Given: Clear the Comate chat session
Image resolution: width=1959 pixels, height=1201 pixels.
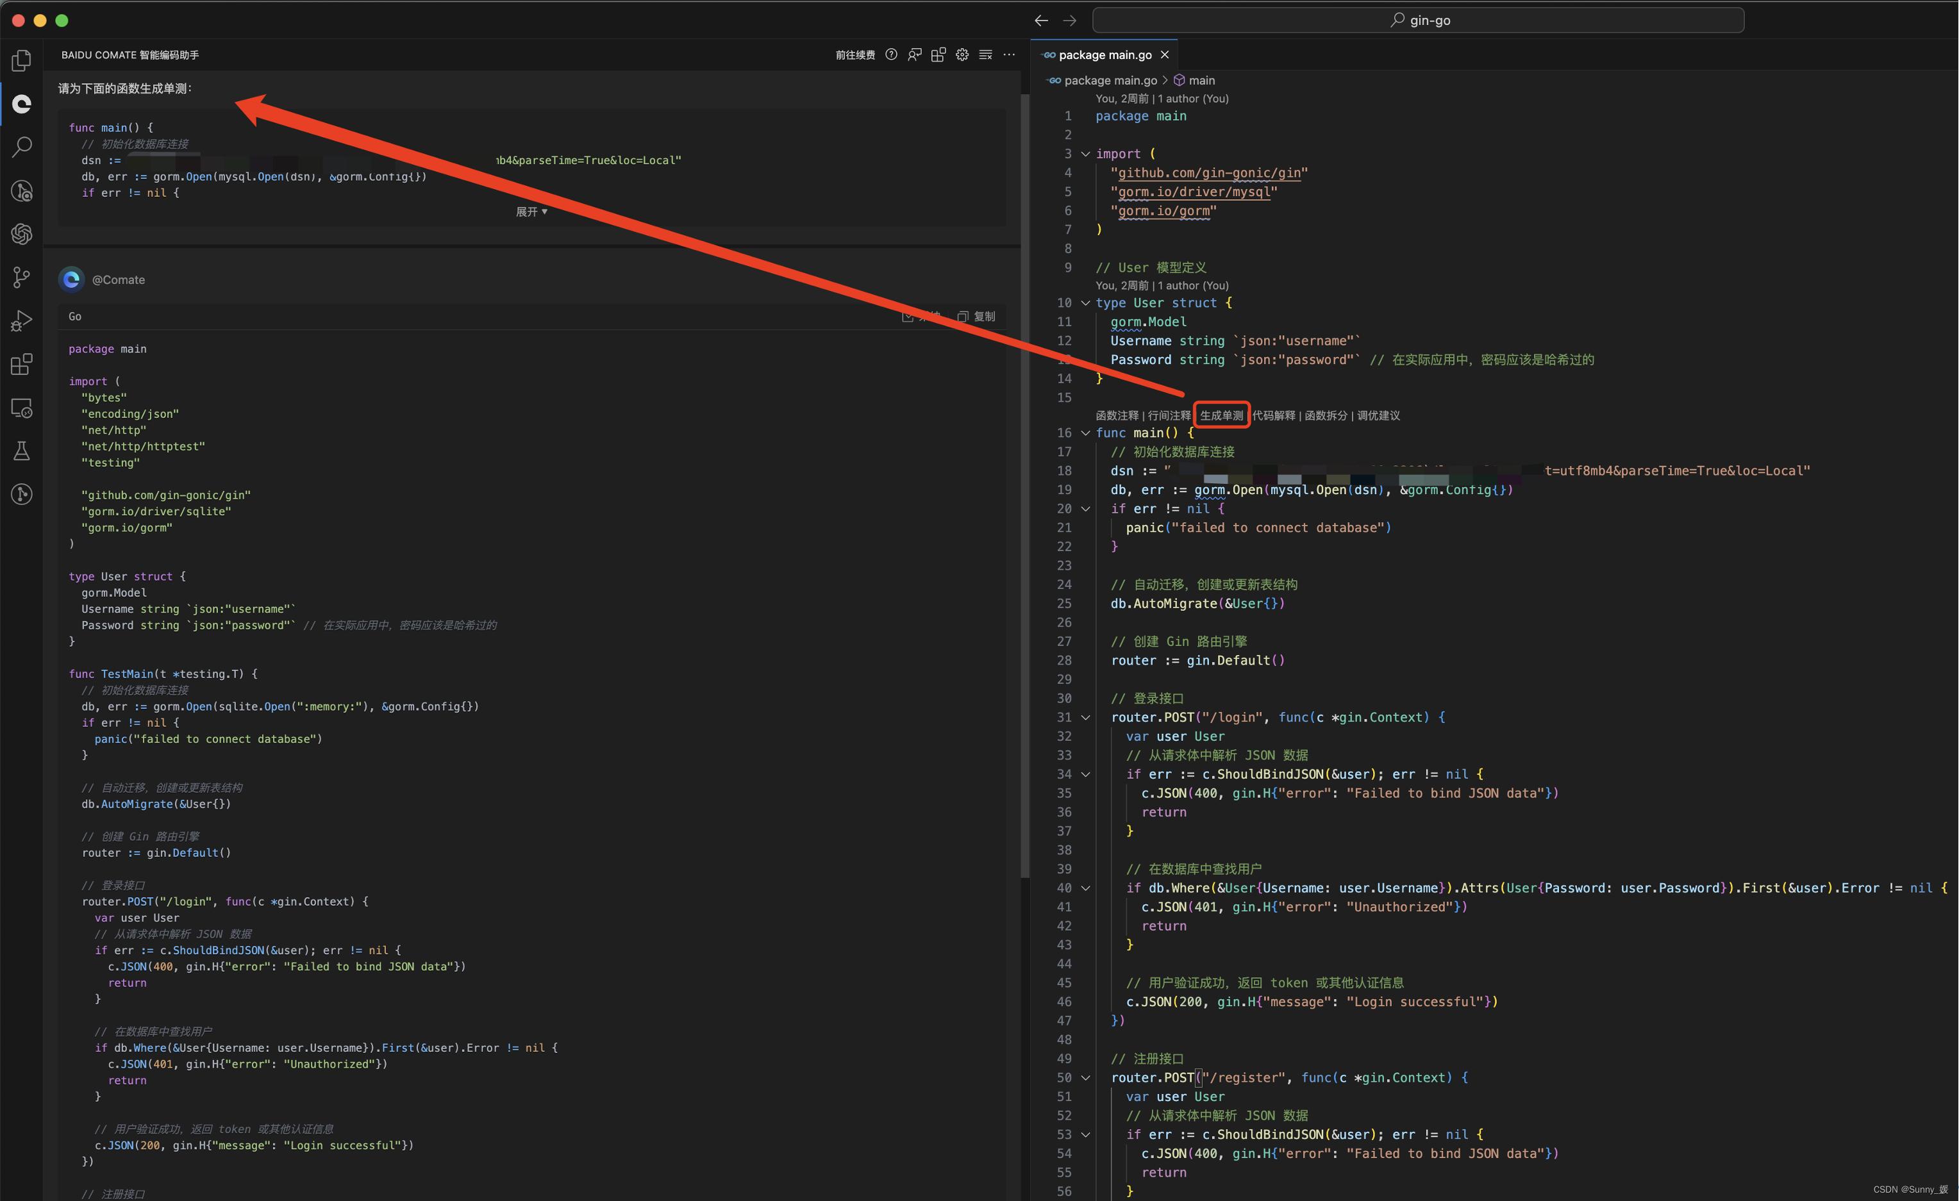Looking at the screenshot, I should tap(986, 55).
